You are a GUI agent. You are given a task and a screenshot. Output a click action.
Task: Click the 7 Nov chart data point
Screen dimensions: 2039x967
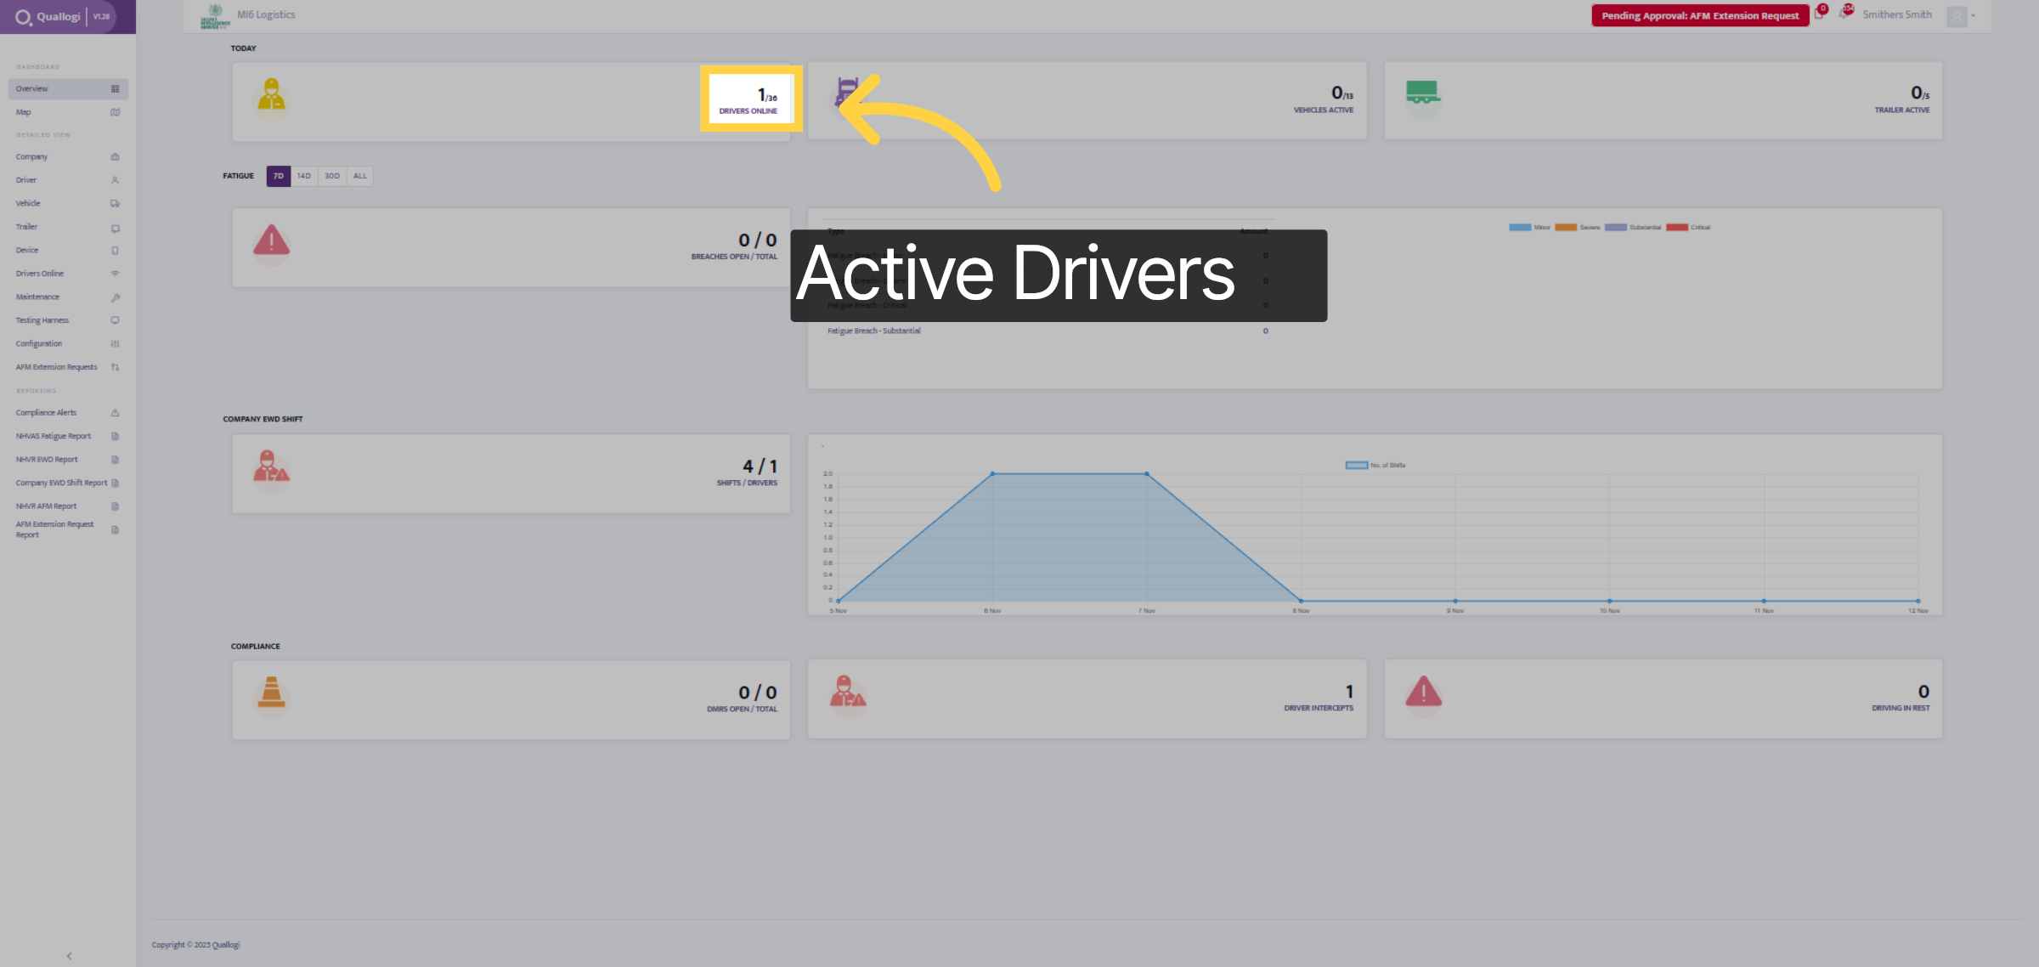(1147, 473)
